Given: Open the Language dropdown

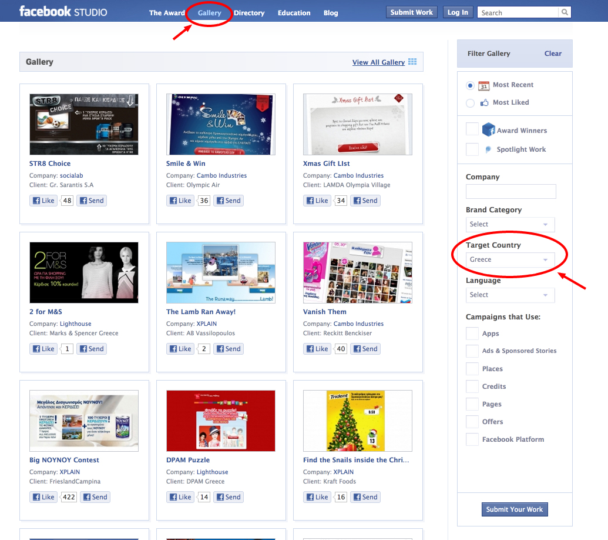Looking at the screenshot, I should (x=510, y=295).
